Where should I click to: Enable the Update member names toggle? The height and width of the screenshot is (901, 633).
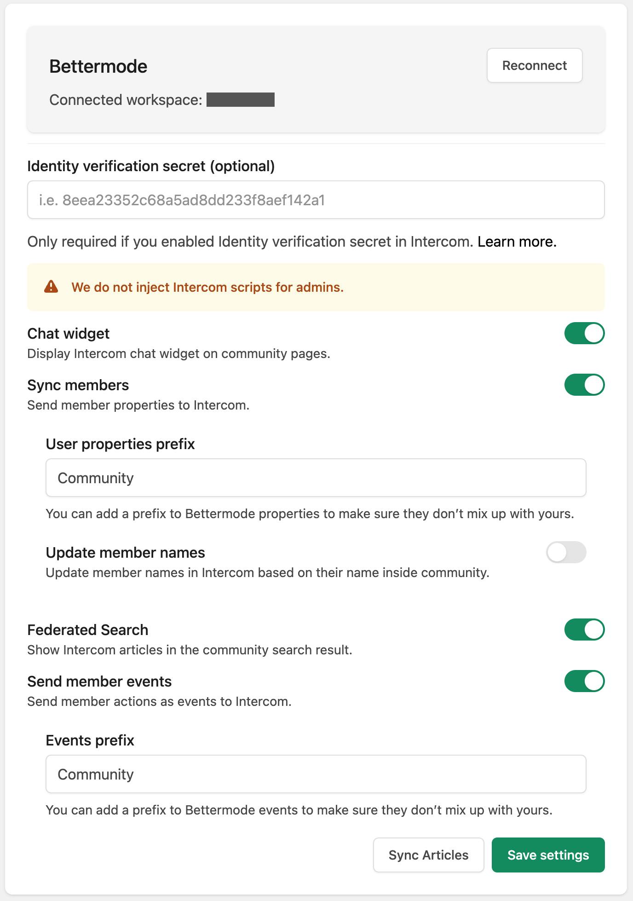pos(566,553)
